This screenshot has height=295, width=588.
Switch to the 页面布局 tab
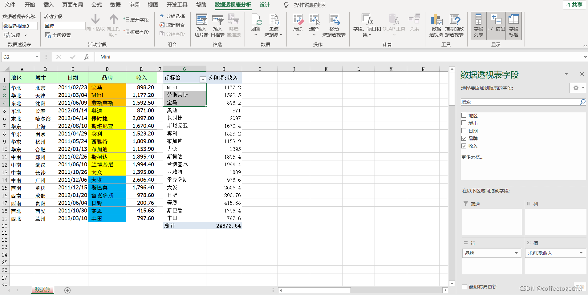[73, 5]
